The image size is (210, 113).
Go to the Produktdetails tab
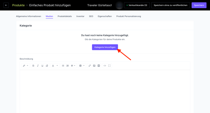pyautogui.click(x=65, y=16)
